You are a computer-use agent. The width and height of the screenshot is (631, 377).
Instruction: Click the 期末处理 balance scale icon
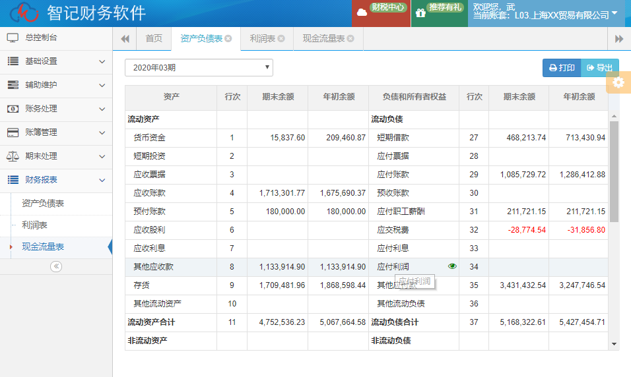[x=13, y=156]
